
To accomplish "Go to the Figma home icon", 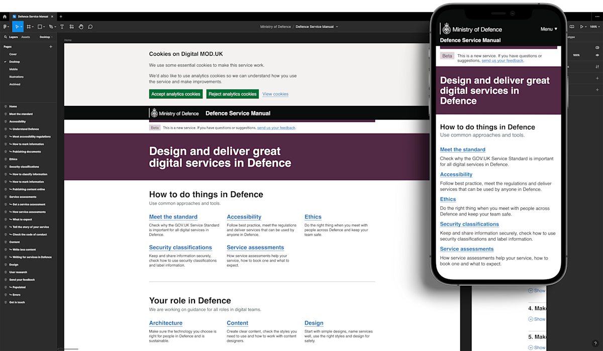I will click(x=5, y=17).
